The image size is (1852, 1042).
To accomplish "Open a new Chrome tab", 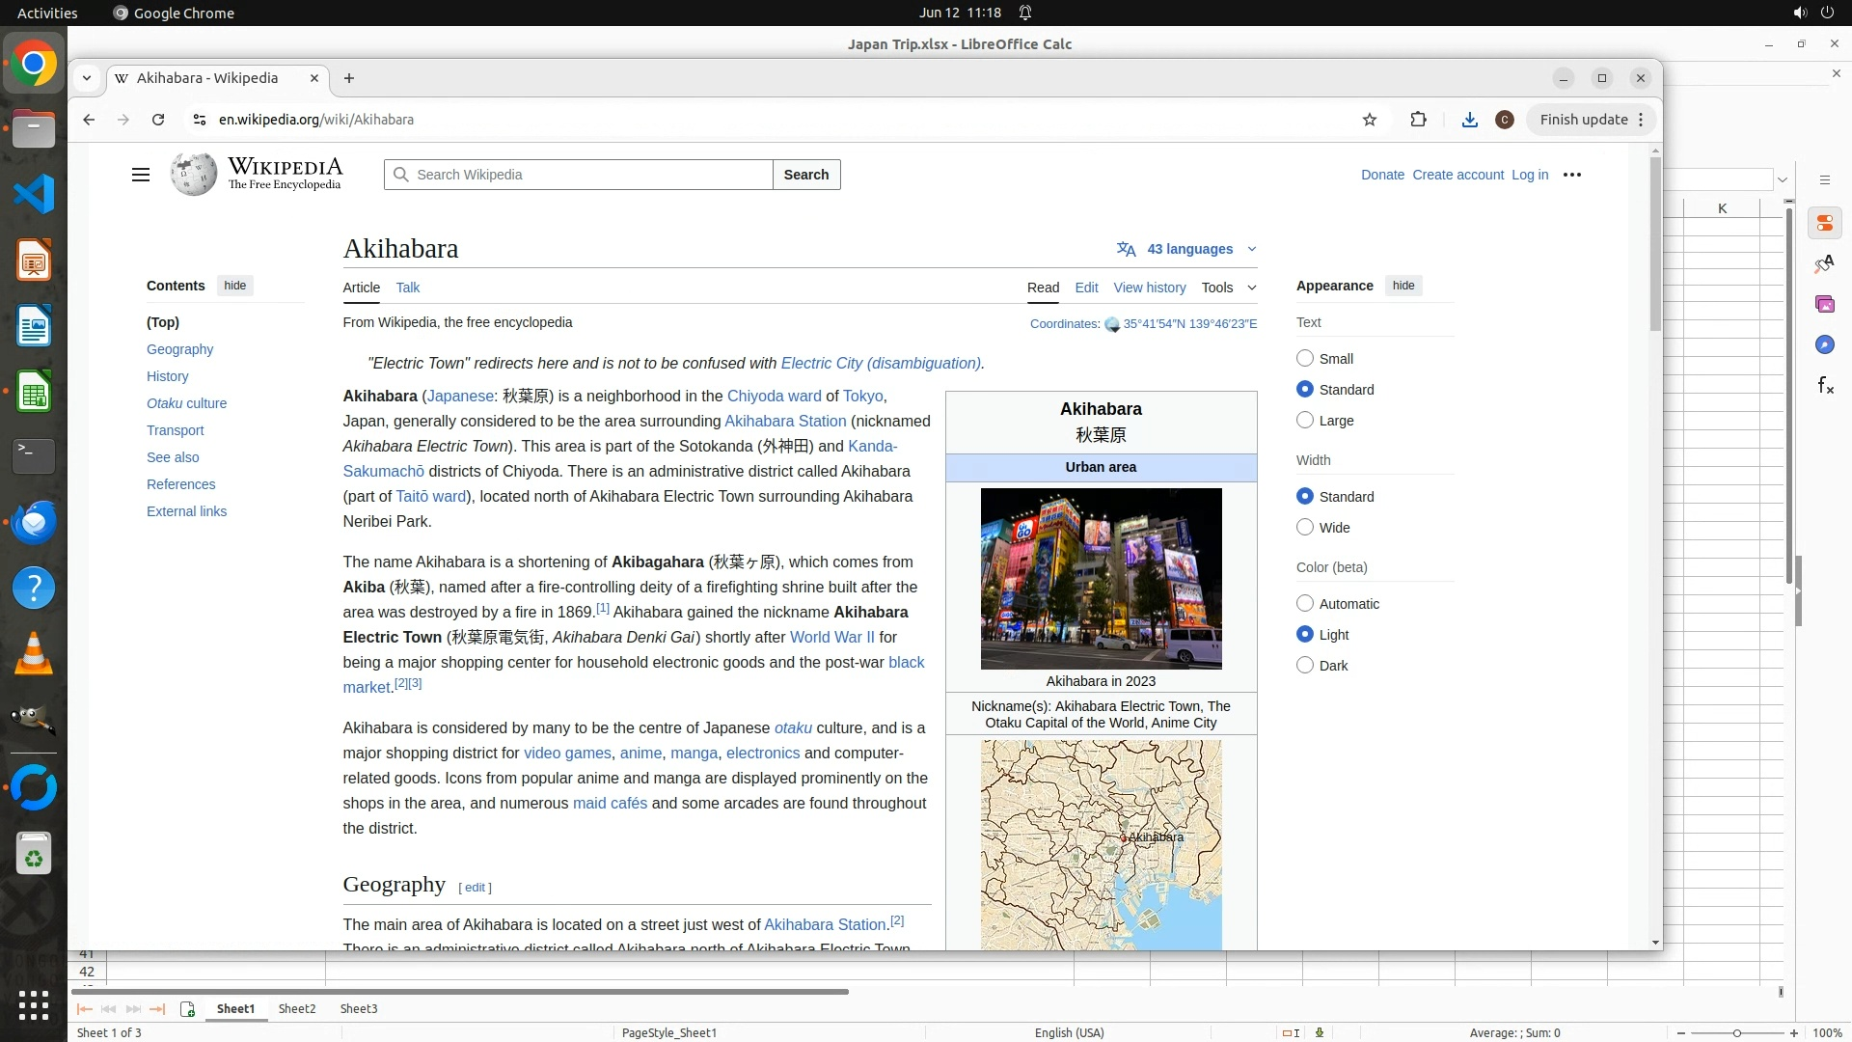I will click(x=349, y=78).
